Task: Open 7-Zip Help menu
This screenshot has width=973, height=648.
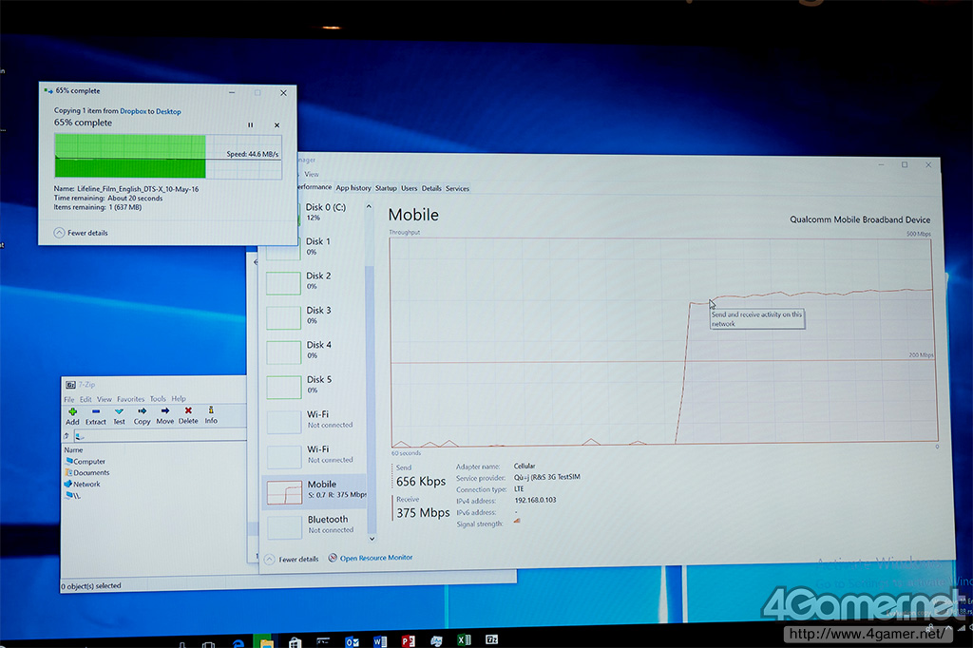Action: click(179, 398)
